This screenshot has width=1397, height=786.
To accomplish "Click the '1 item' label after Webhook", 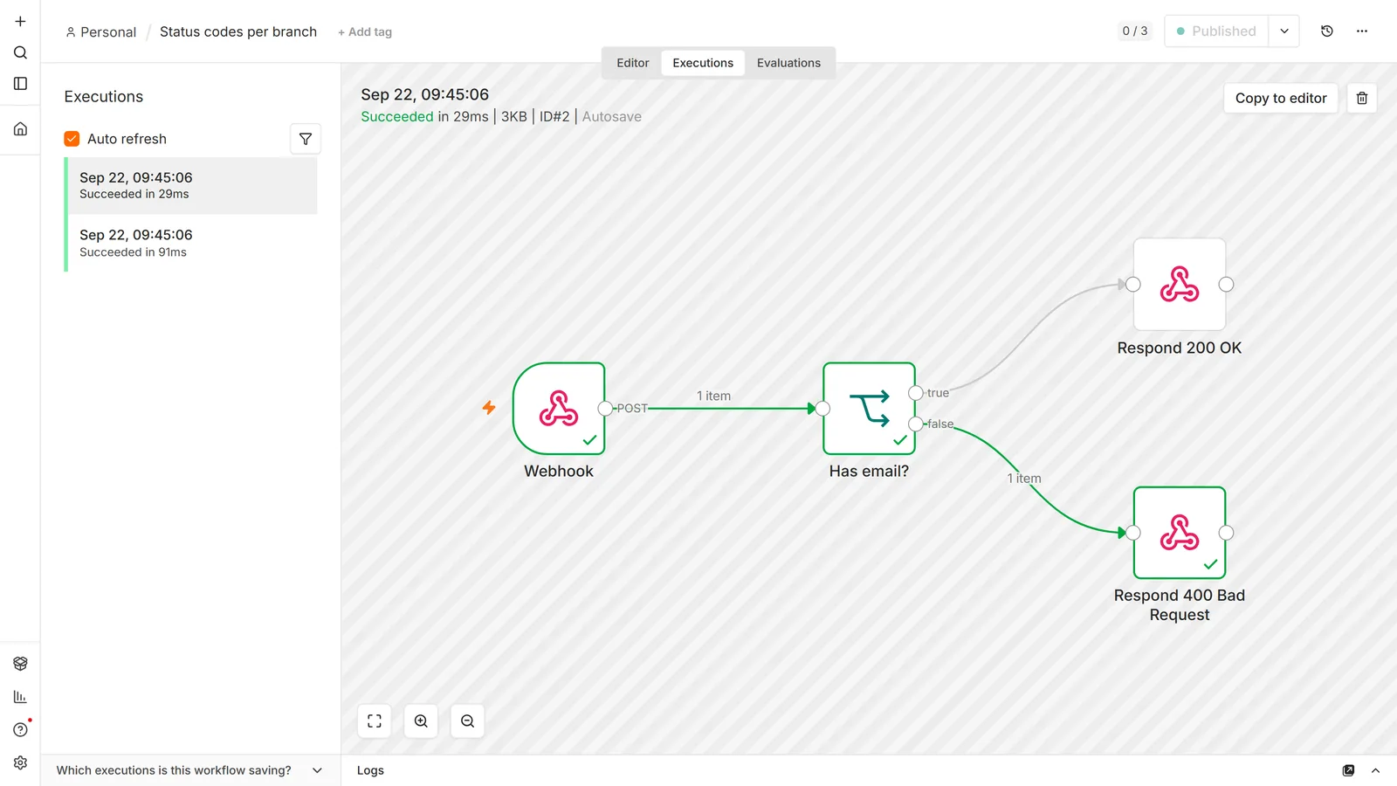I will click(x=713, y=396).
